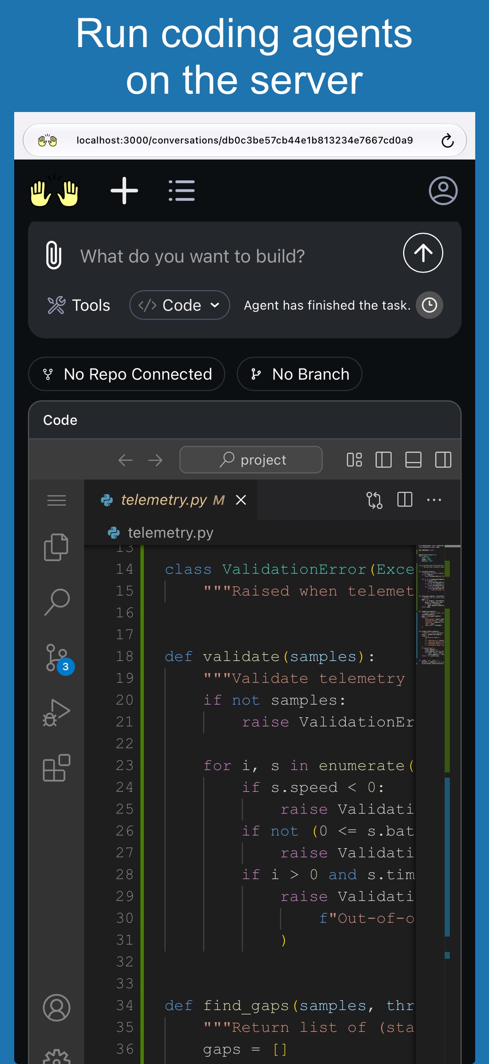Open the user account avatar at top right
This screenshot has width=489, height=1064.
[443, 191]
